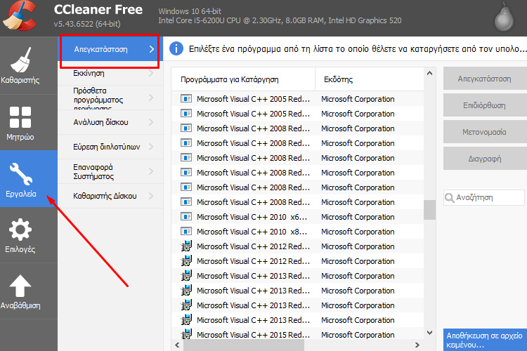527x351 pixels.
Task: Click the vertical scrollbar thumb
Action: (429, 210)
